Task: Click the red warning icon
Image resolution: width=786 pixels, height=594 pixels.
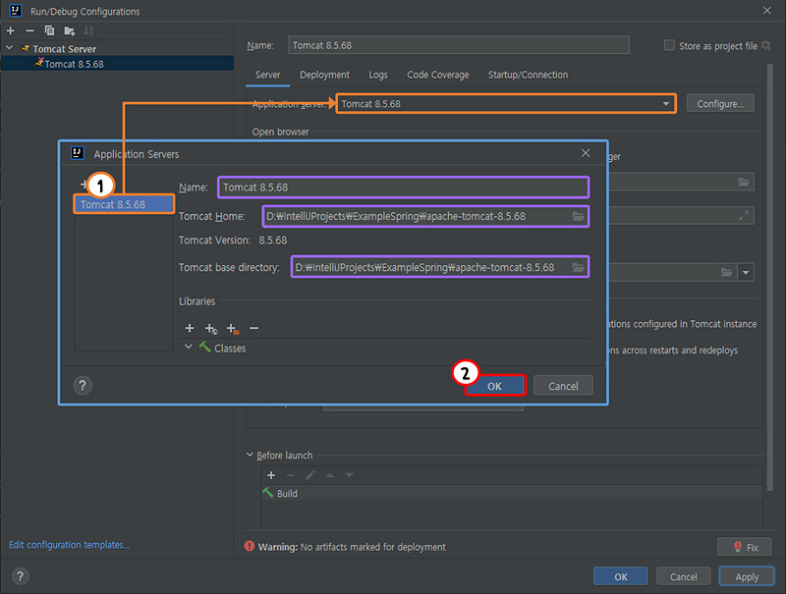Action: pyautogui.click(x=250, y=547)
